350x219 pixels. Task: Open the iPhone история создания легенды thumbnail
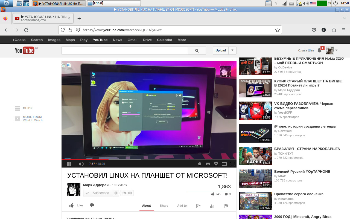(x=255, y=134)
